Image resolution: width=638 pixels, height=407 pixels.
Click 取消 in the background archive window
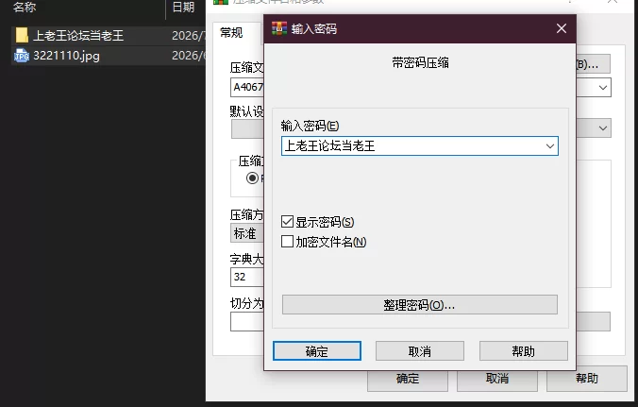coord(496,379)
